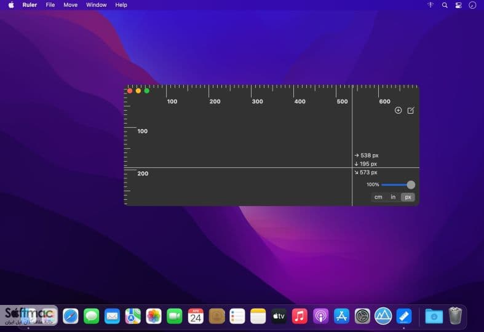Open Contacts from the Dock
Screen dimensions: 484x332
(216, 316)
